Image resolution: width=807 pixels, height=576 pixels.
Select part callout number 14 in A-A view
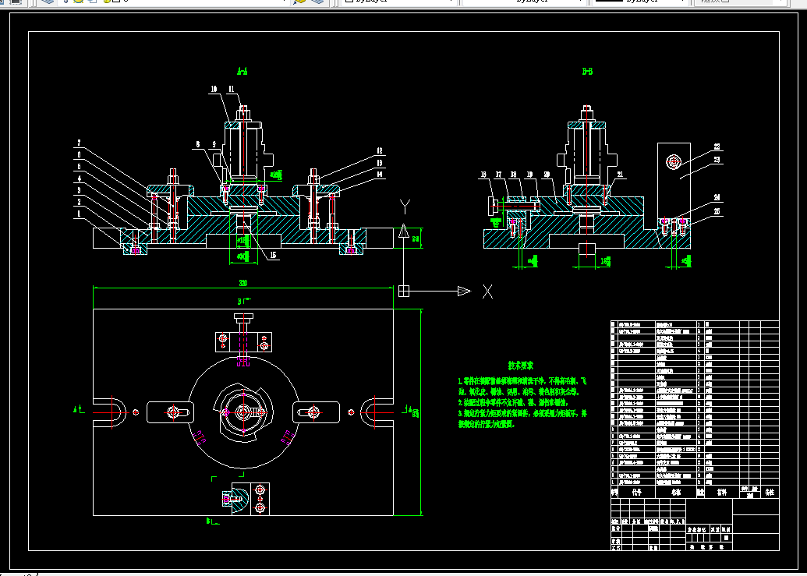click(x=380, y=174)
